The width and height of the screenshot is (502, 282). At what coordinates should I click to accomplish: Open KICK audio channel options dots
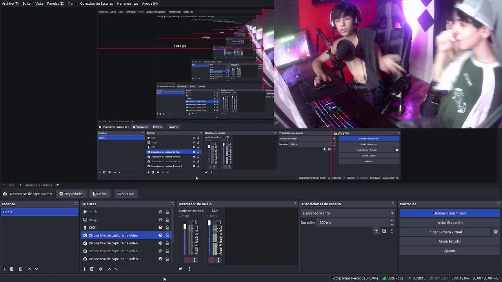[219, 260]
